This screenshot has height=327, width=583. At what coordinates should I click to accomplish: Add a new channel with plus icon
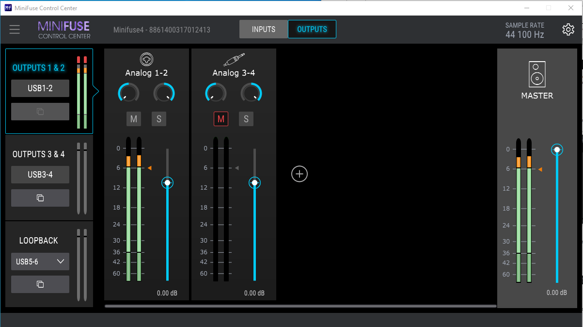coord(299,174)
